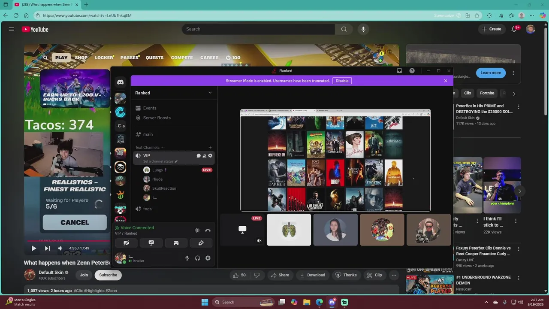The height and width of the screenshot is (309, 549).
Task: Open YouTube hamburger guide menu
Action: coord(12,29)
